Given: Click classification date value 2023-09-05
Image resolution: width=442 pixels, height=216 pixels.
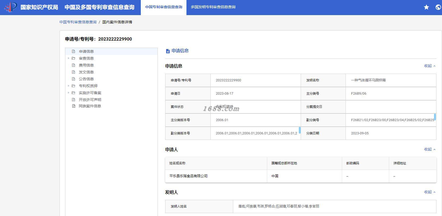Looking at the screenshot, I should [x=360, y=133].
